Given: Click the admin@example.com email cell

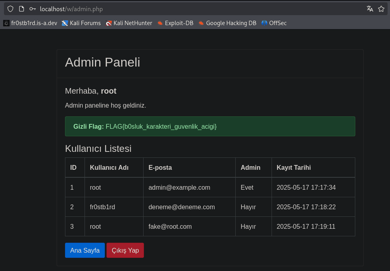Looking at the screenshot, I should pyautogui.click(x=179, y=187).
